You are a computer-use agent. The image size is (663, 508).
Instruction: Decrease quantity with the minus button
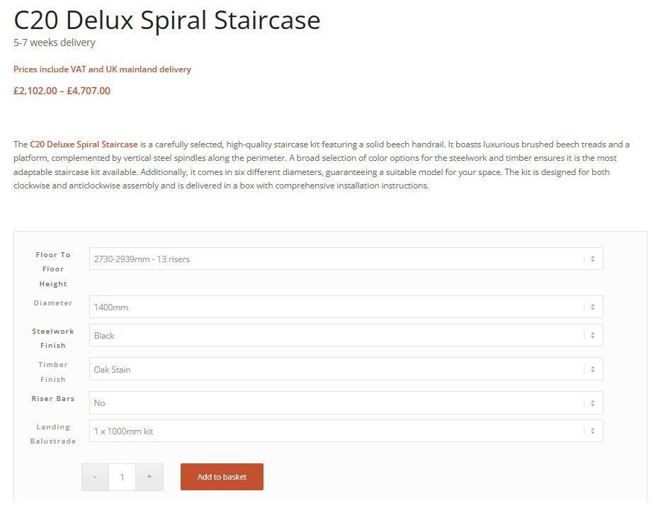coord(95,477)
